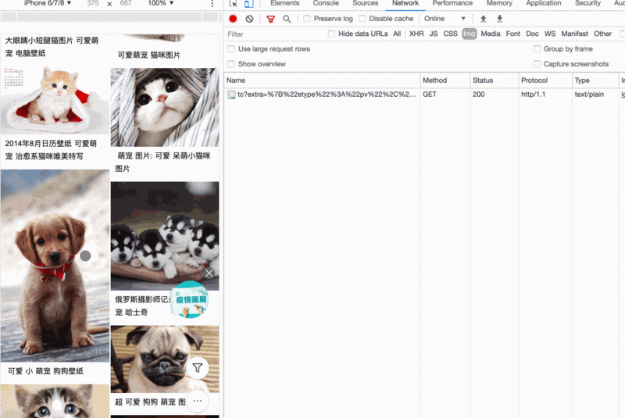Filter requests by XHR
Viewport: 625px width, 418px height.
click(416, 34)
